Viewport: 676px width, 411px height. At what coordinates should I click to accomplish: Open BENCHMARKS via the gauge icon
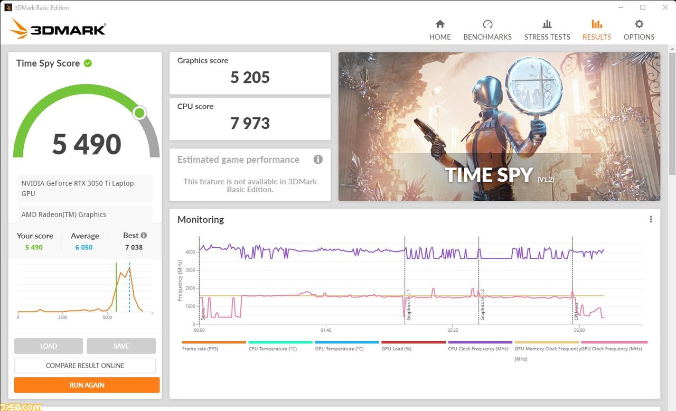(x=487, y=24)
